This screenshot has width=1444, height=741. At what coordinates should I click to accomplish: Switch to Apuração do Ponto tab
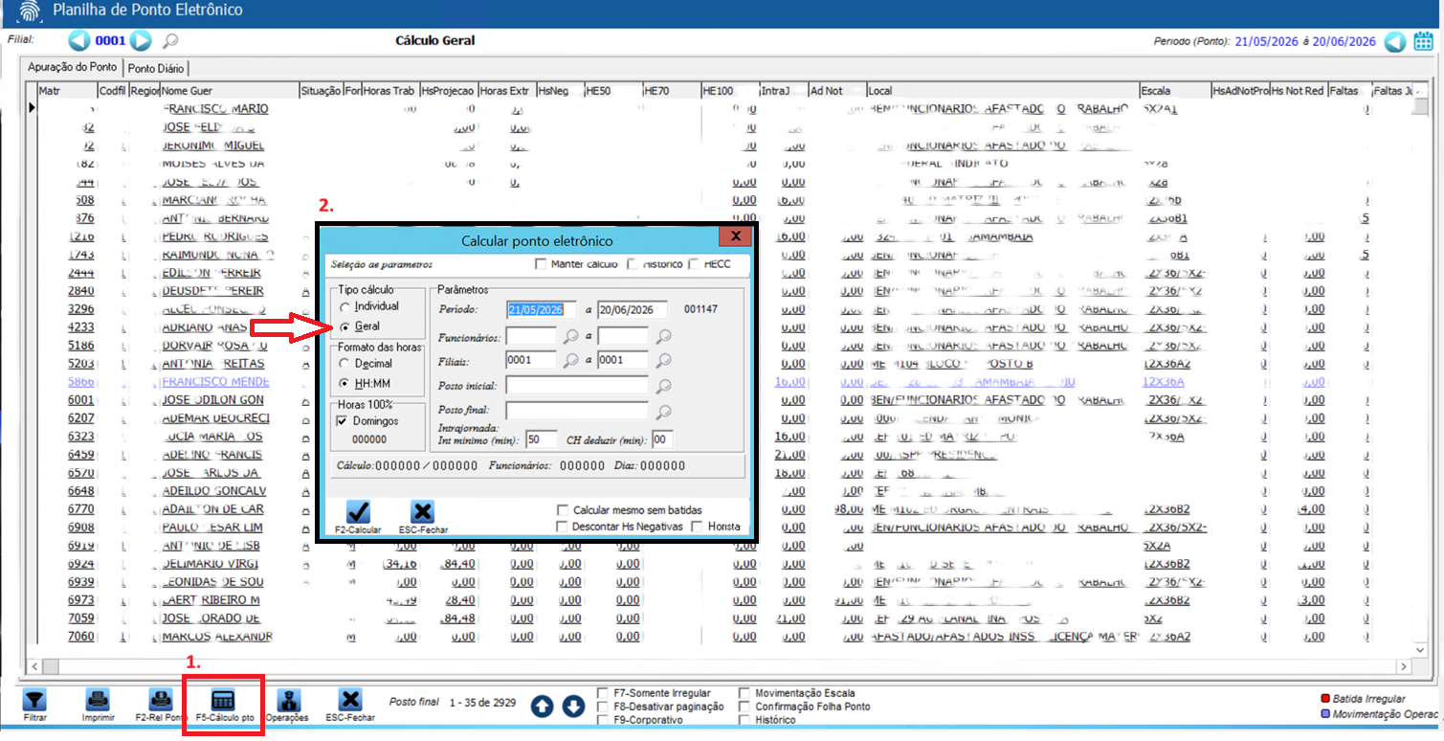pyautogui.click(x=72, y=67)
